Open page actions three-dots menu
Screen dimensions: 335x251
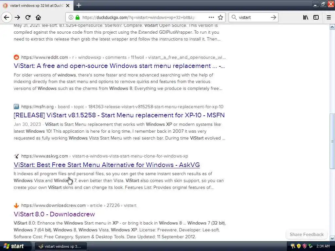pyautogui.click(x=211, y=17)
